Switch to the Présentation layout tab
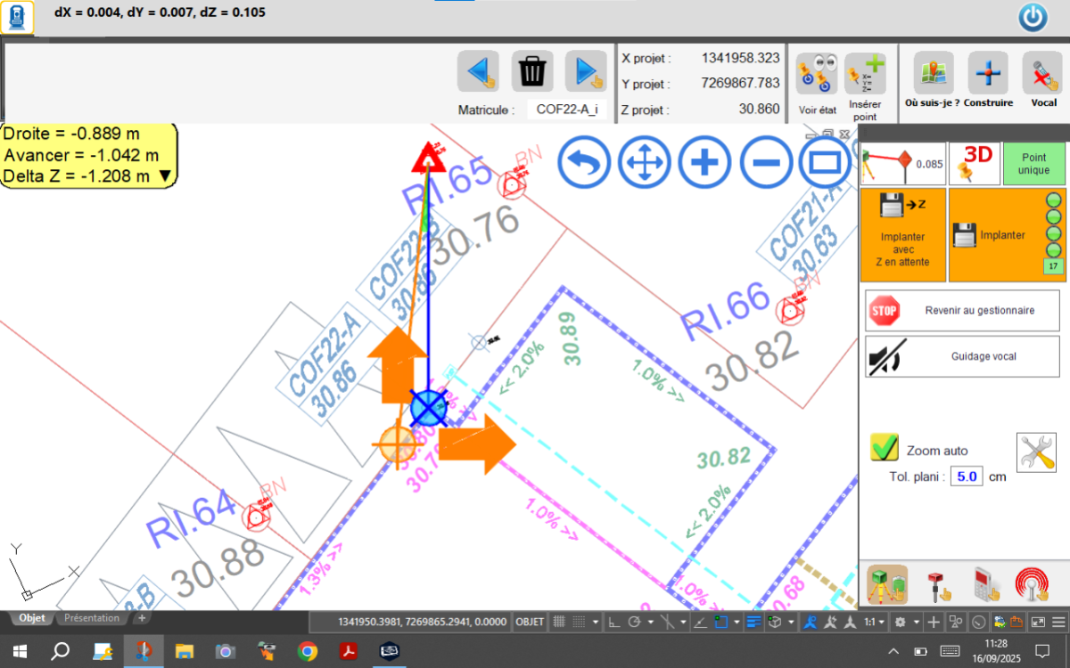The image size is (1070, 668). click(x=92, y=618)
